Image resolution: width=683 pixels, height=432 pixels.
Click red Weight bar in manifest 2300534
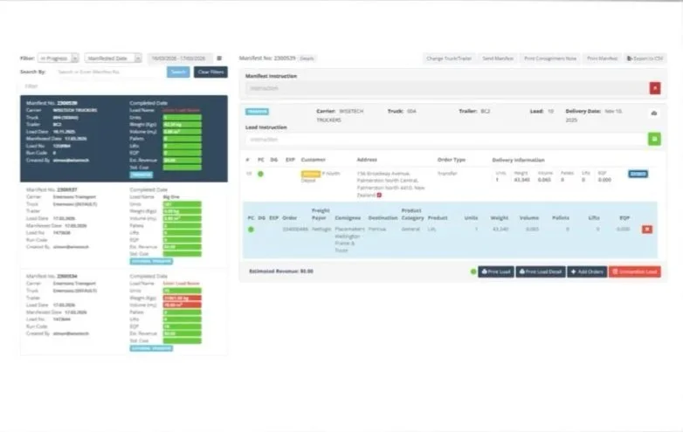coord(182,298)
